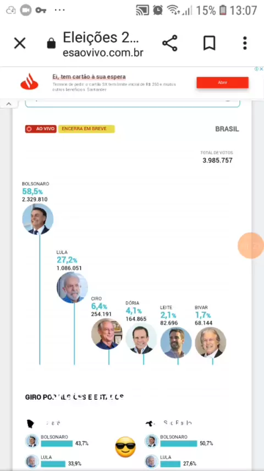Tap the sunglasses emoji sticker
264x471 pixels.
(125, 447)
